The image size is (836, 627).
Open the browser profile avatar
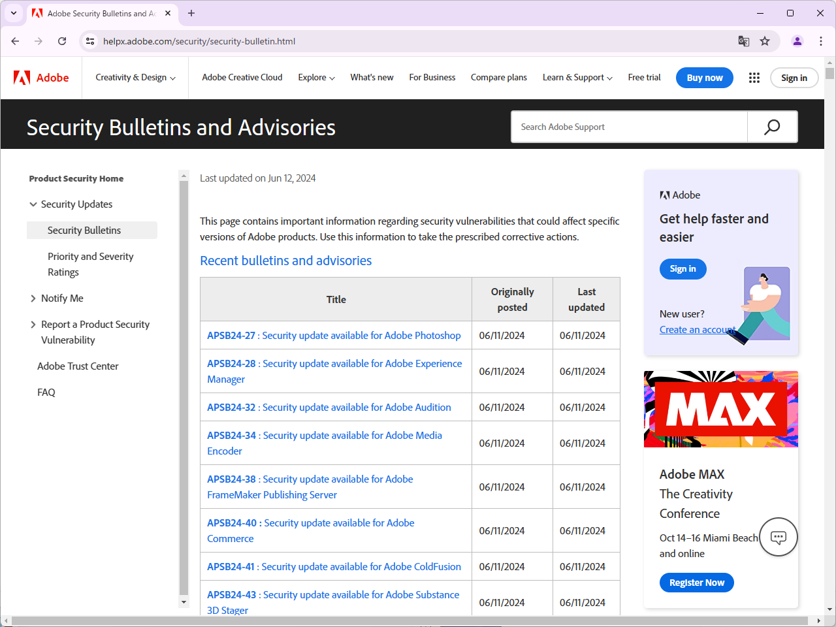click(x=797, y=41)
